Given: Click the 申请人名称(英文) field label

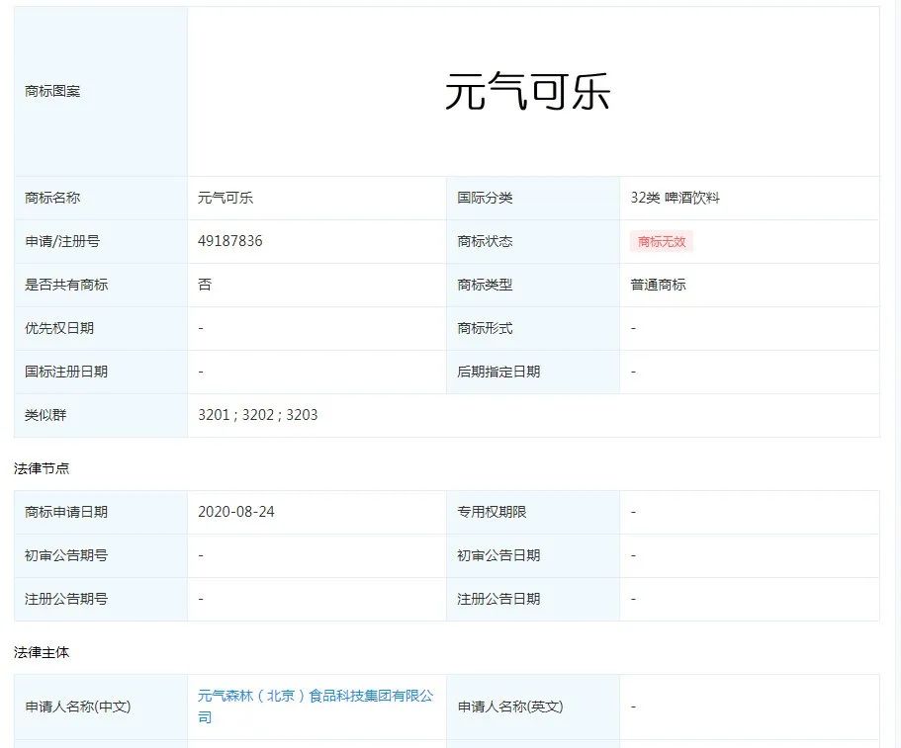Looking at the screenshot, I should tap(510, 706).
